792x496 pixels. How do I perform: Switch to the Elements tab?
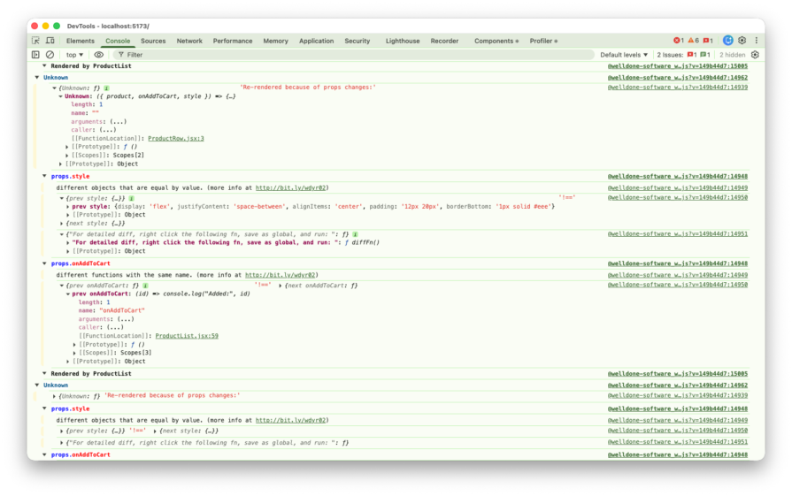[81, 41]
